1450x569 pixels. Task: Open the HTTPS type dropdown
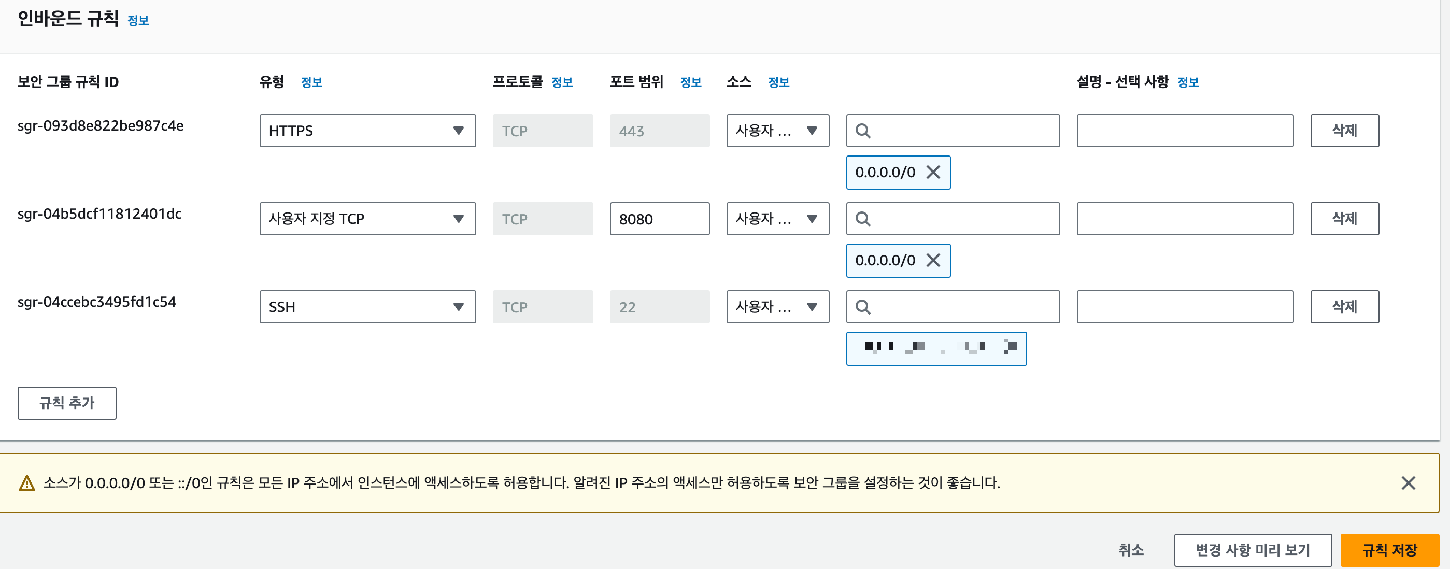coord(367,131)
